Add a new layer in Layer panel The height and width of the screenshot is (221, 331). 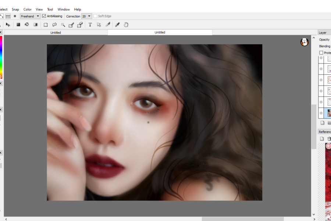click(322, 123)
